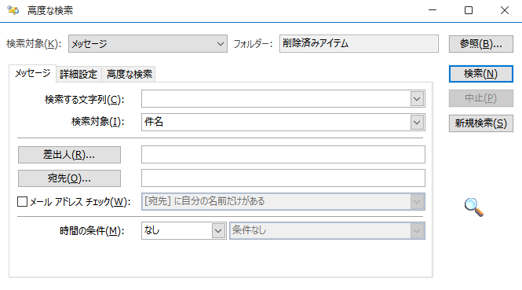The width and height of the screenshot is (522, 290).
Task: Click the 差出人 text input field
Action: tap(283, 154)
